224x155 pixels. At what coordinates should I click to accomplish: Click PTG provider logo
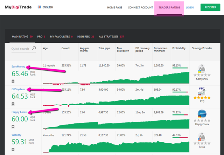click(202, 91)
